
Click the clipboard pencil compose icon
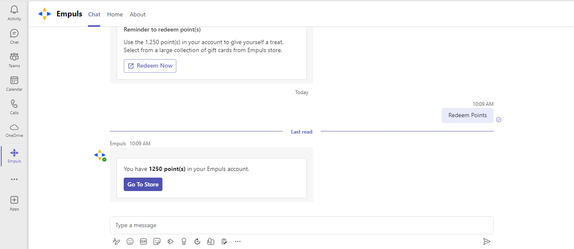[x=224, y=241]
